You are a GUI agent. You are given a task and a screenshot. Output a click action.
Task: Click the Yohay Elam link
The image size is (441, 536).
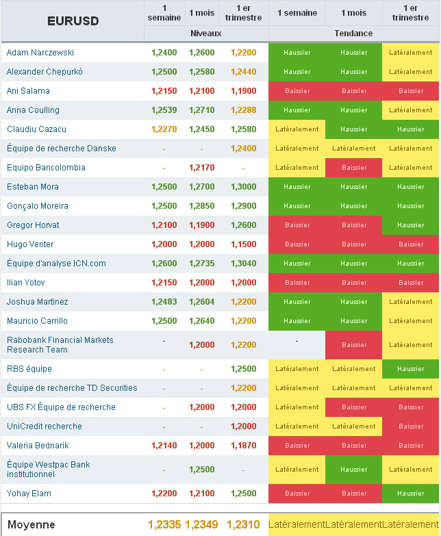(x=29, y=494)
